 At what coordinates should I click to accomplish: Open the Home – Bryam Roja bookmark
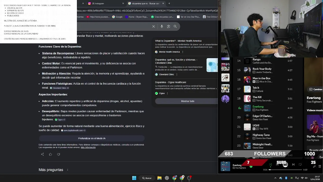coord(137,17)
